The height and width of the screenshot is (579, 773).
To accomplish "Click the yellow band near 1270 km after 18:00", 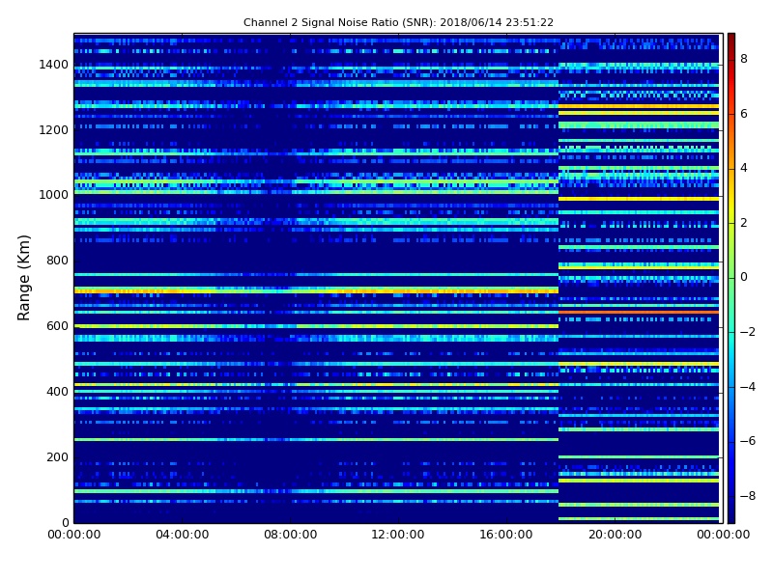I will pyautogui.click(x=639, y=106).
